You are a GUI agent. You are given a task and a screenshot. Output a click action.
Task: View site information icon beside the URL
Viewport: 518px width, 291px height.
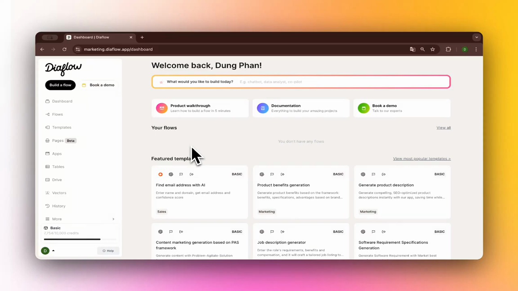(x=78, y=49)
